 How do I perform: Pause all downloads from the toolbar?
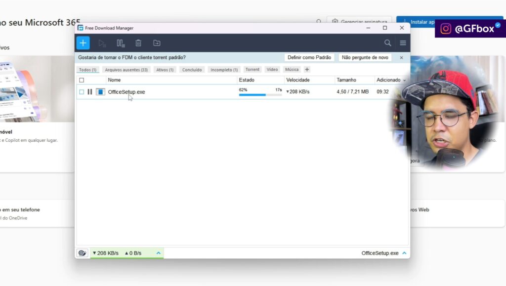(x=121, y=43)
